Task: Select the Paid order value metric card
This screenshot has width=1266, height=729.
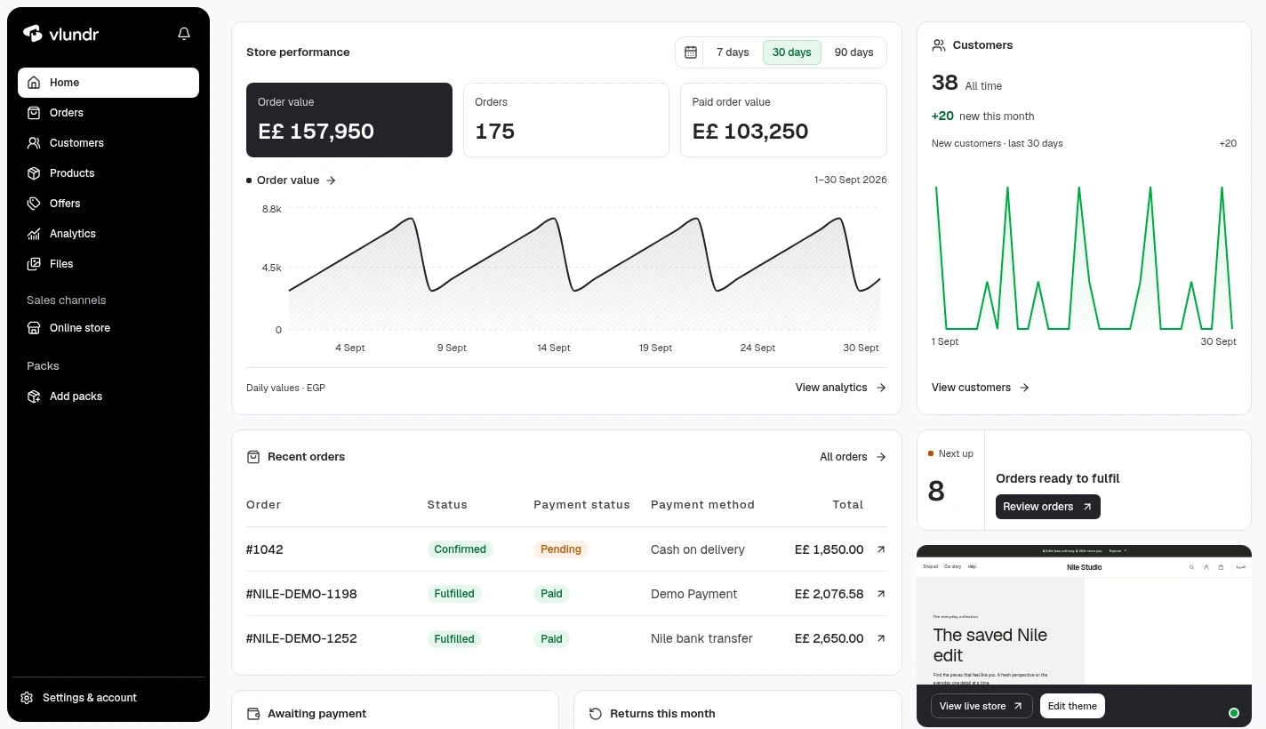Action: pyautogui.click(x=783, y=120)
